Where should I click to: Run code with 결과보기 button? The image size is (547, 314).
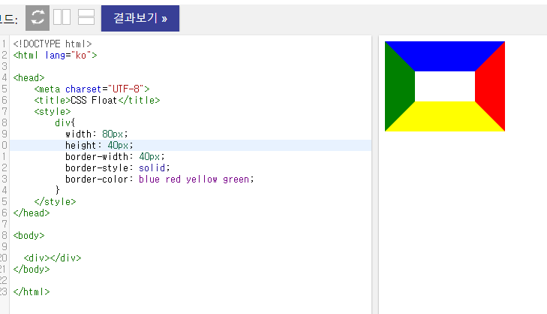[140, 18]
